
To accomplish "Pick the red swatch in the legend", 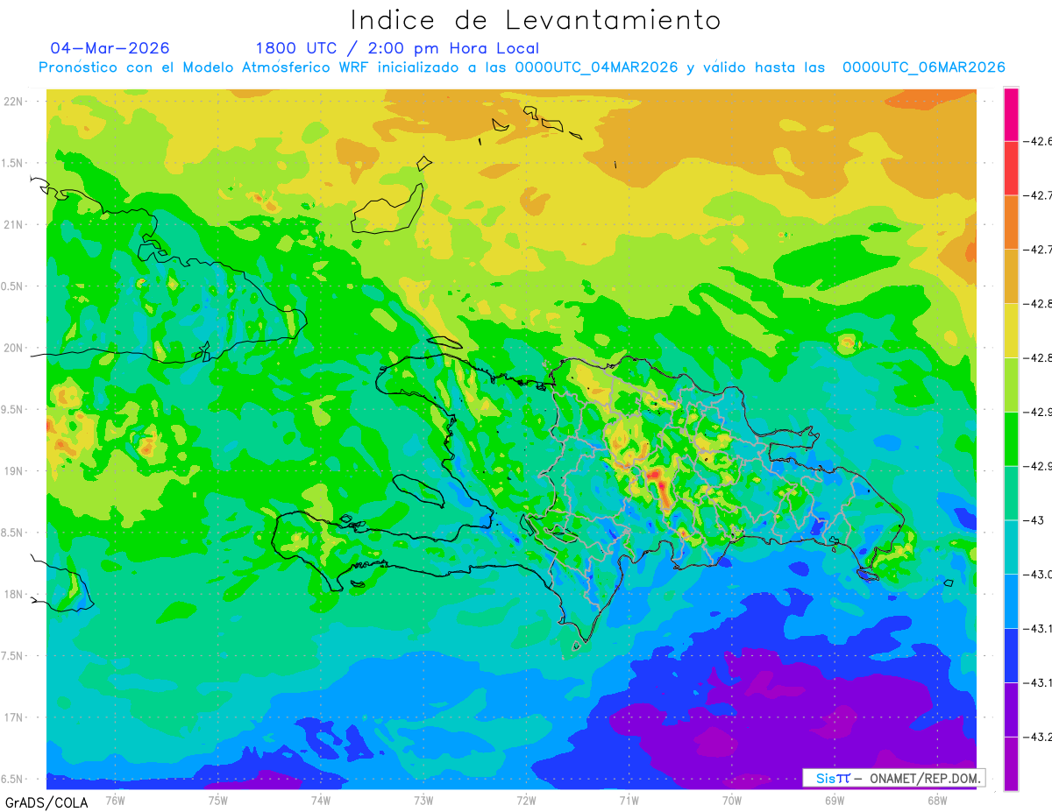I will pos(1011,167).
